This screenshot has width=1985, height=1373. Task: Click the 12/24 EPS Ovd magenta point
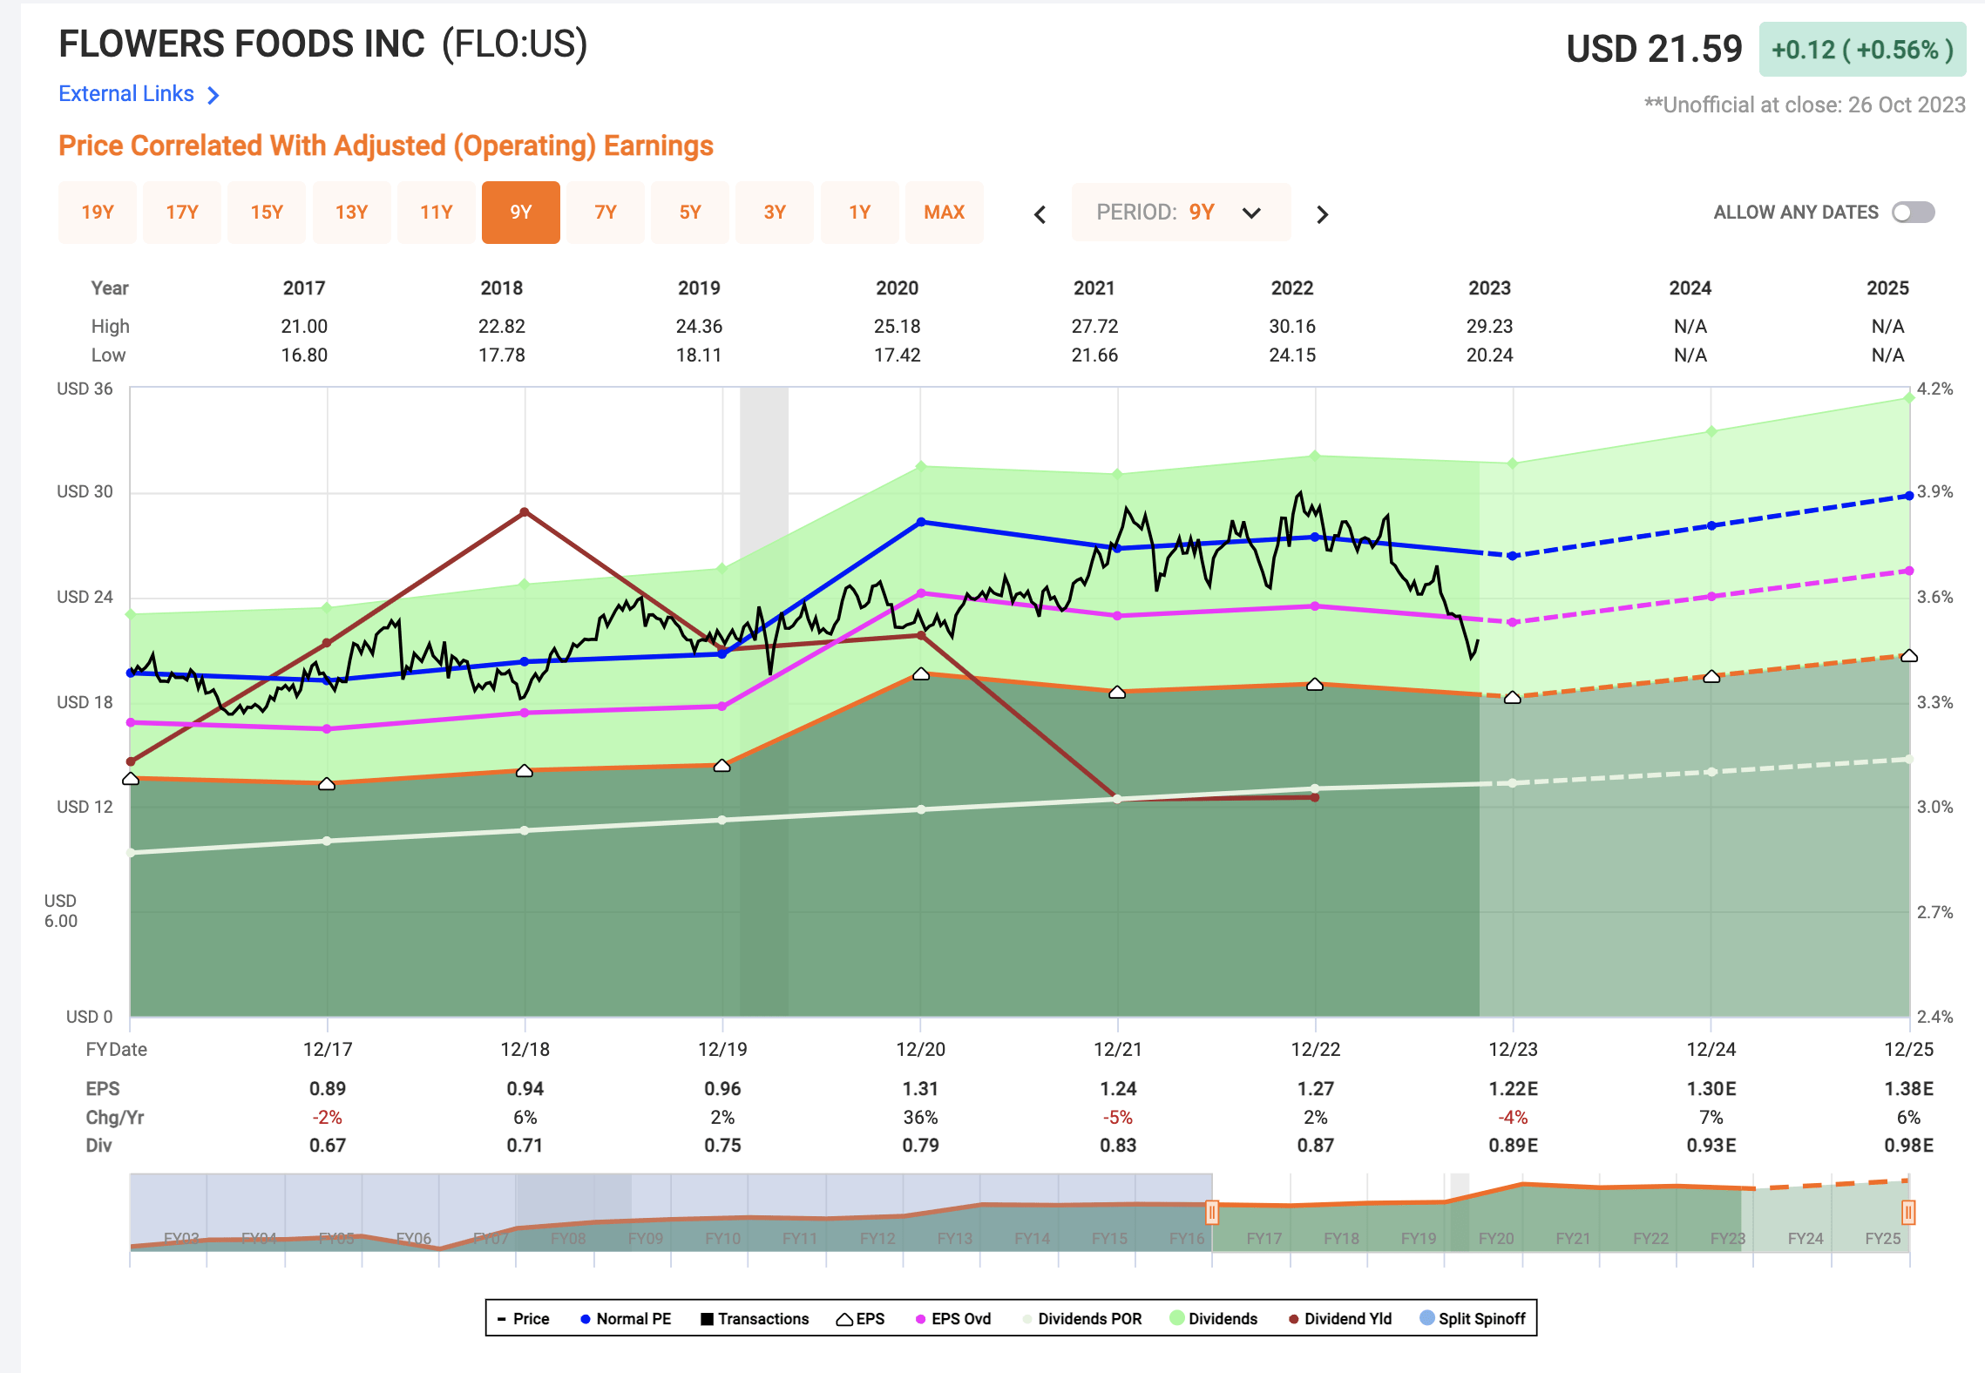1711,597
